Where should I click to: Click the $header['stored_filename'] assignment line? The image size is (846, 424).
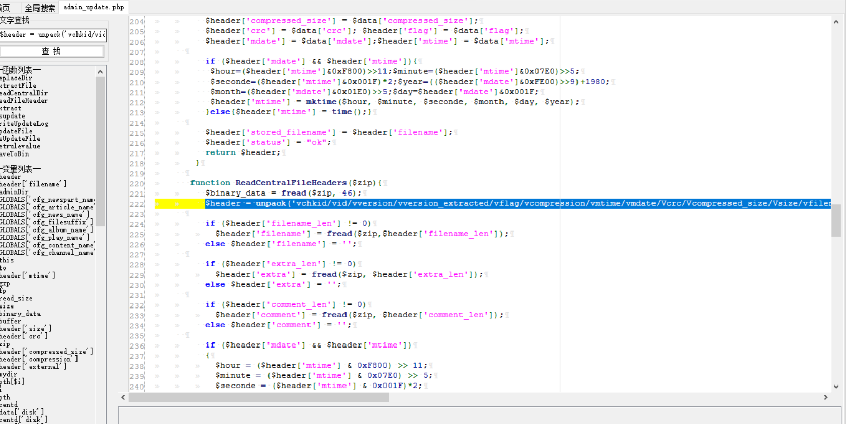coord(329,132)
